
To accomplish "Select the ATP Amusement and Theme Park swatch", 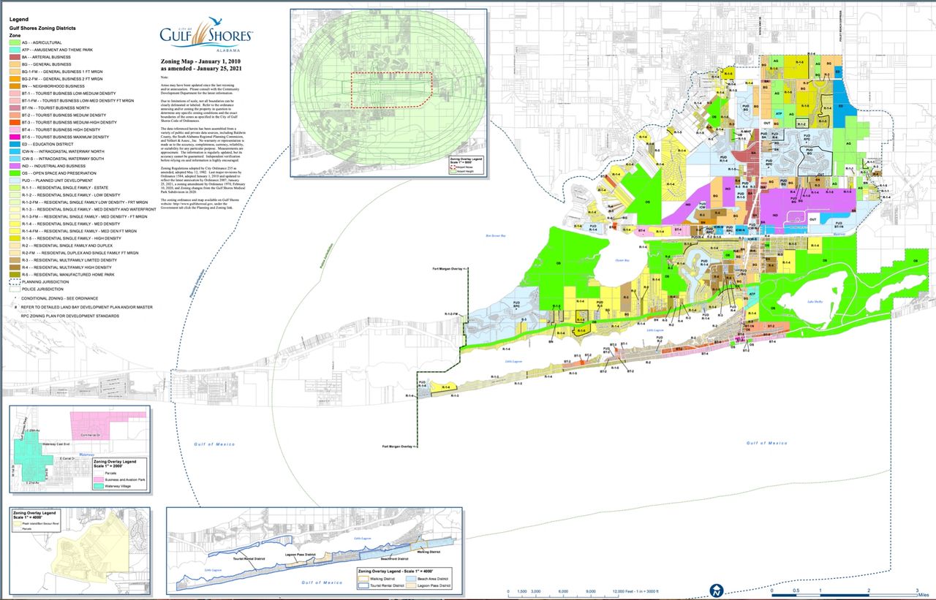I will pyautogui.click(x=14, y=50).
